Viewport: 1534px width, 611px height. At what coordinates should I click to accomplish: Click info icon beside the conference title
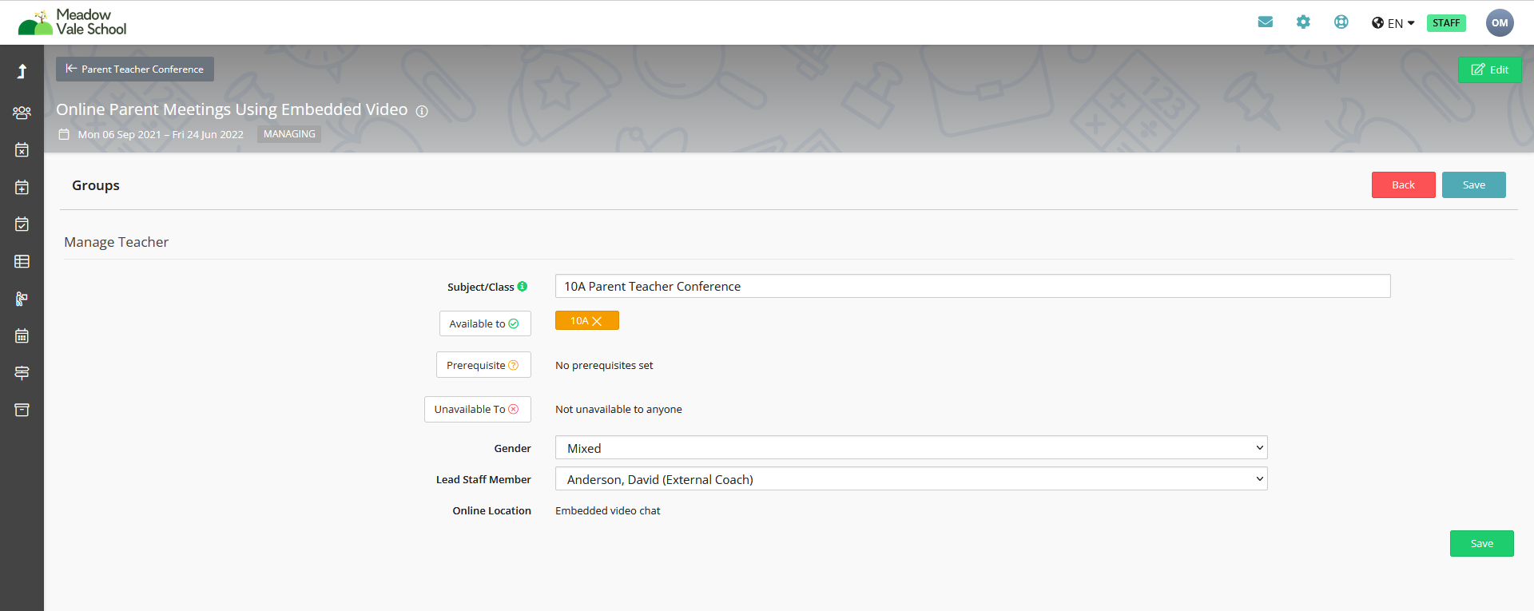[422, 111]
